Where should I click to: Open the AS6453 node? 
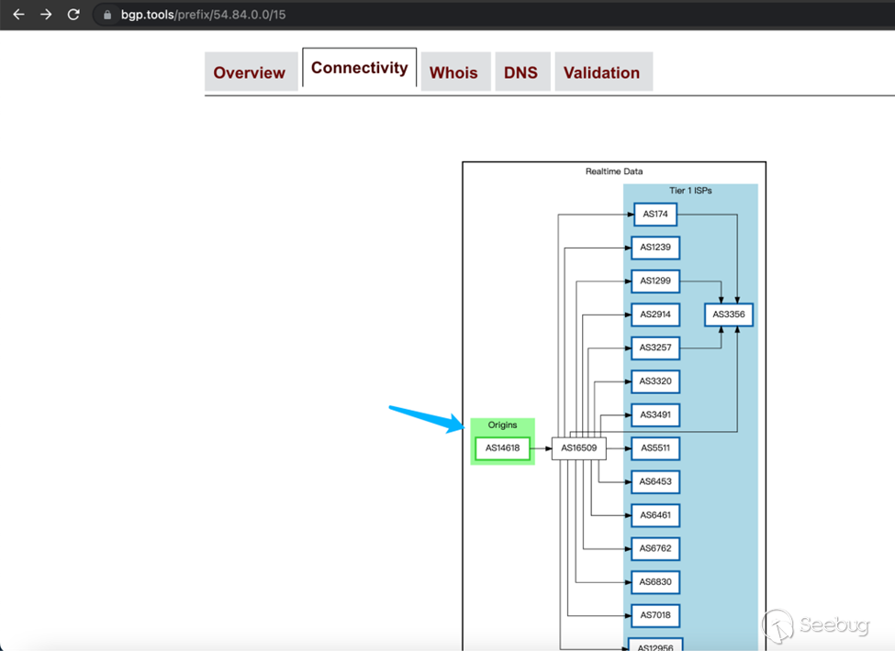point(655,481)
